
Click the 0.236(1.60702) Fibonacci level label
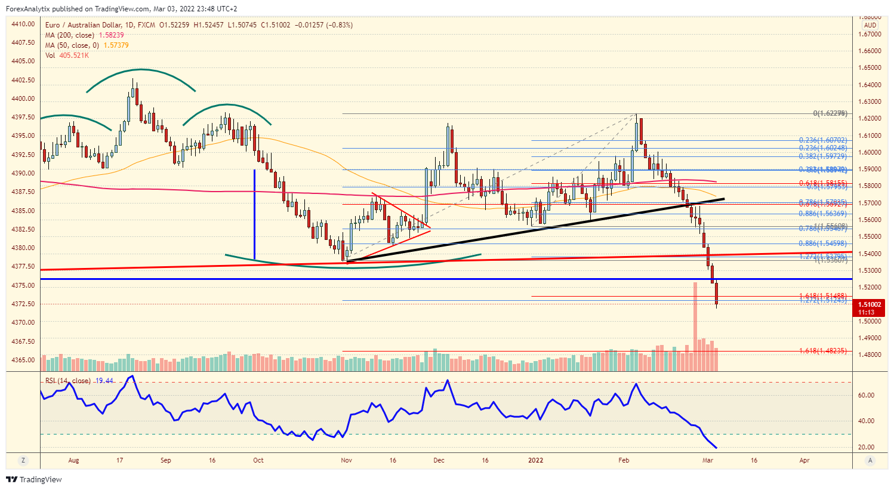[822, 140]
